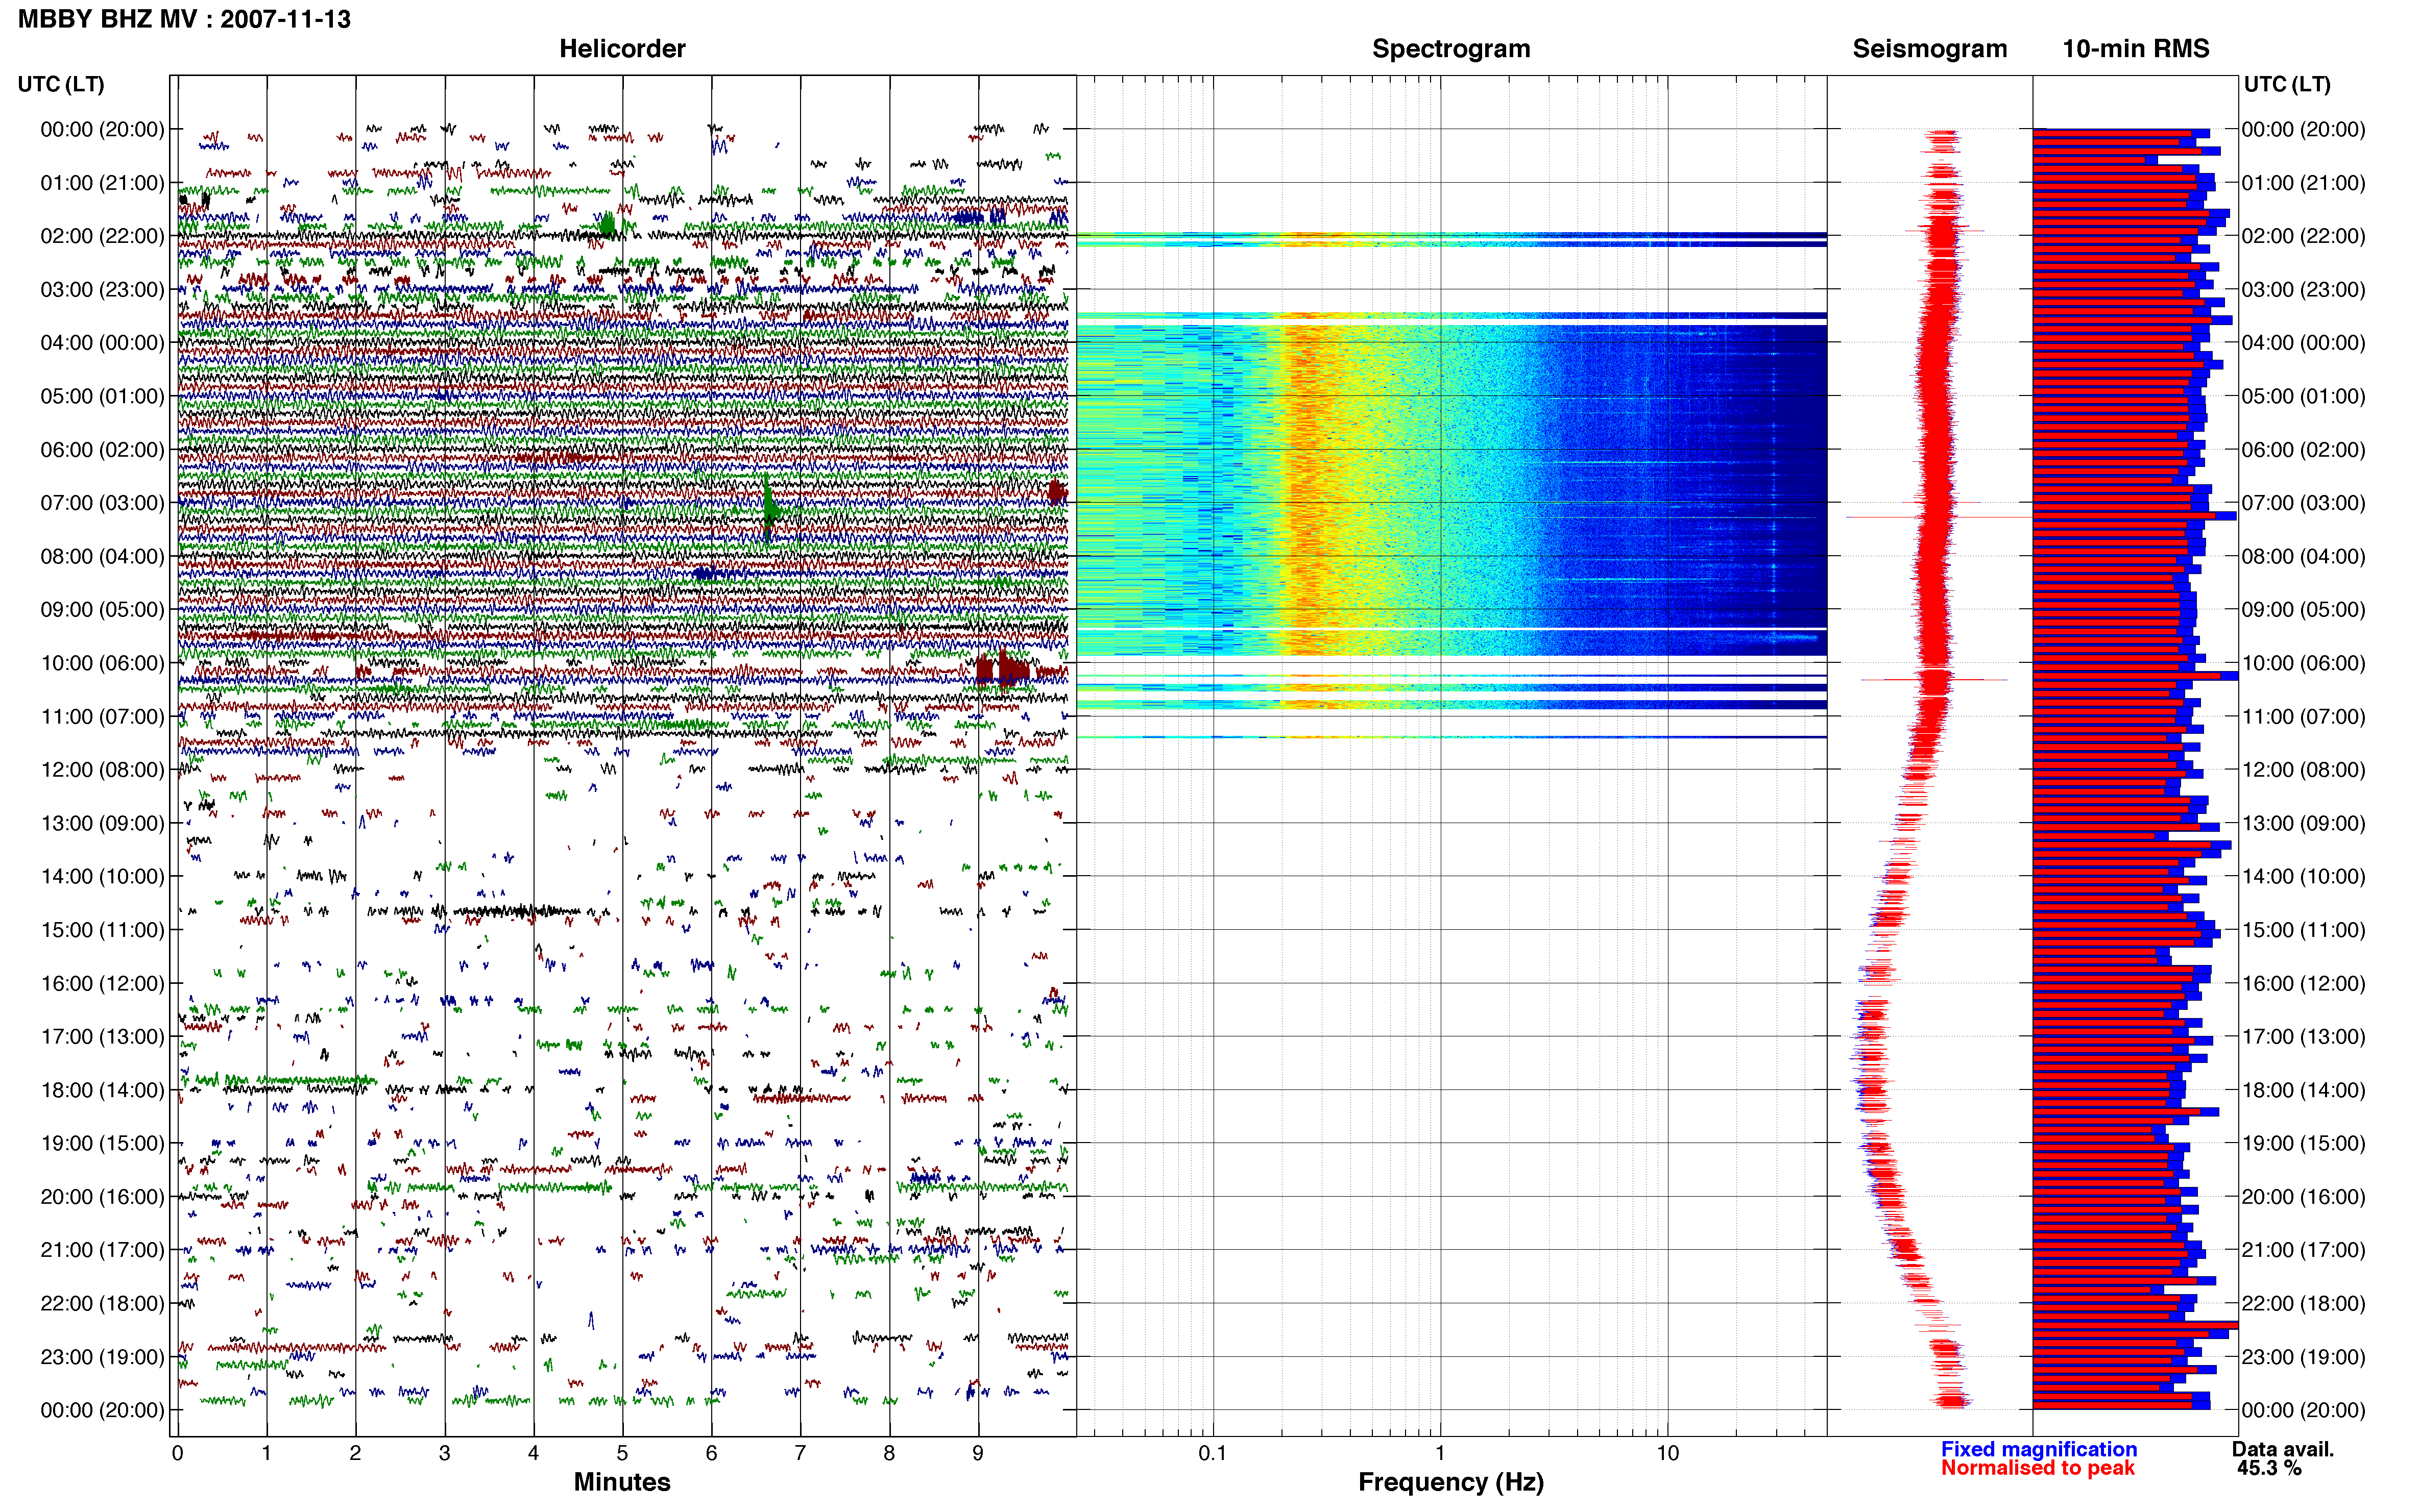Click the 'Fixed magnification' legend entry
The width and height of the screenshot is (2420, 1512).
click(x=2038, y=1449)
